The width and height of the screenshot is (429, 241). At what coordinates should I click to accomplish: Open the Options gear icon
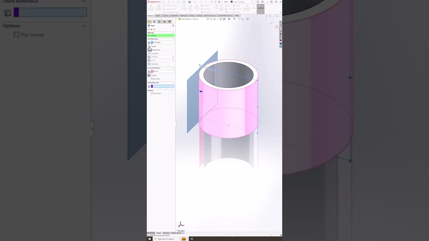219,2
